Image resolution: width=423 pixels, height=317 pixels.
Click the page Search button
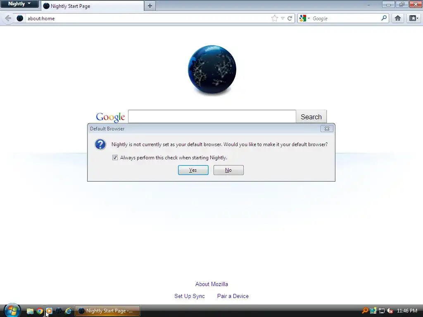point(311,116)
